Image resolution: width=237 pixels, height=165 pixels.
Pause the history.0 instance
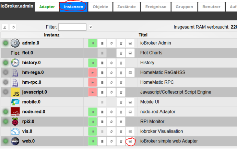coord(93,63)
